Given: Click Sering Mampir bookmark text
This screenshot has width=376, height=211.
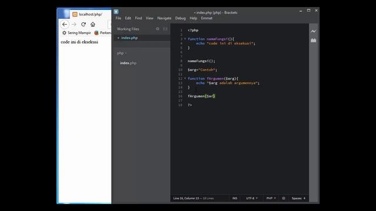Looking at the screenshot, I should coord(79,33).
